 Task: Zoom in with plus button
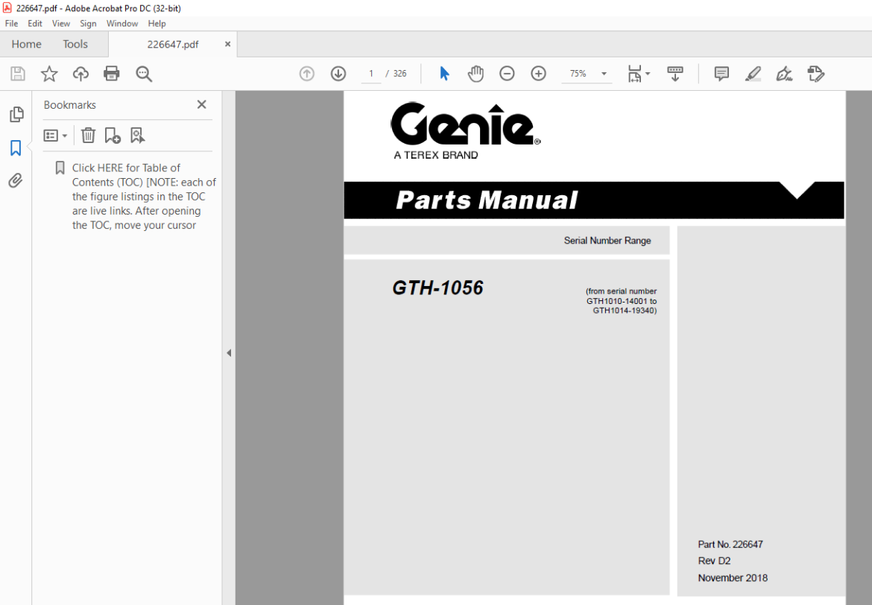538,74
